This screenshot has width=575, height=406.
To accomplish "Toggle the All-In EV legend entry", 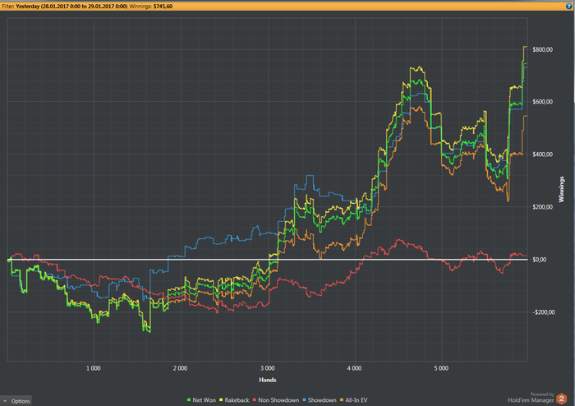I will 353,400.
